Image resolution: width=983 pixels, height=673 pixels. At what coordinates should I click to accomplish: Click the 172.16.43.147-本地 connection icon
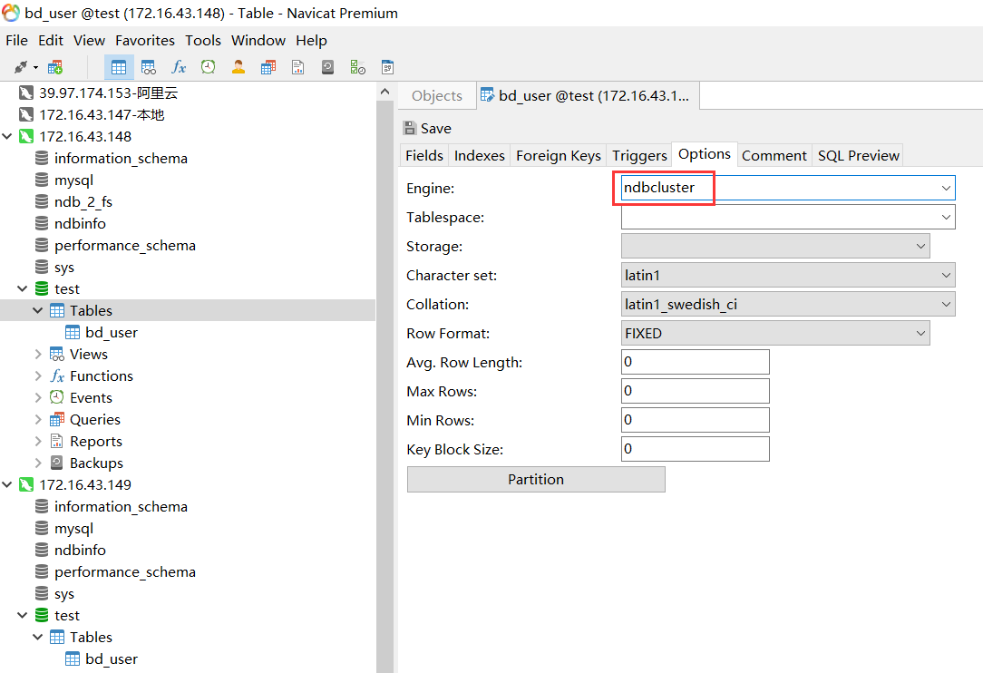click(25, 115)
